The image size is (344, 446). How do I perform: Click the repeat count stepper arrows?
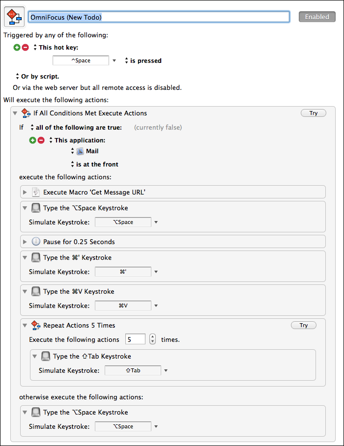[153, 339]
